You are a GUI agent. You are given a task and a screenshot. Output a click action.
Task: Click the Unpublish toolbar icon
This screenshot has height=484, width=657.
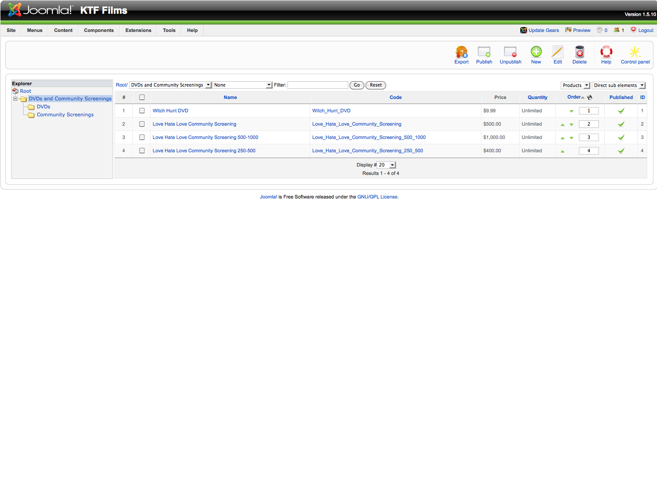coord(510,52)
